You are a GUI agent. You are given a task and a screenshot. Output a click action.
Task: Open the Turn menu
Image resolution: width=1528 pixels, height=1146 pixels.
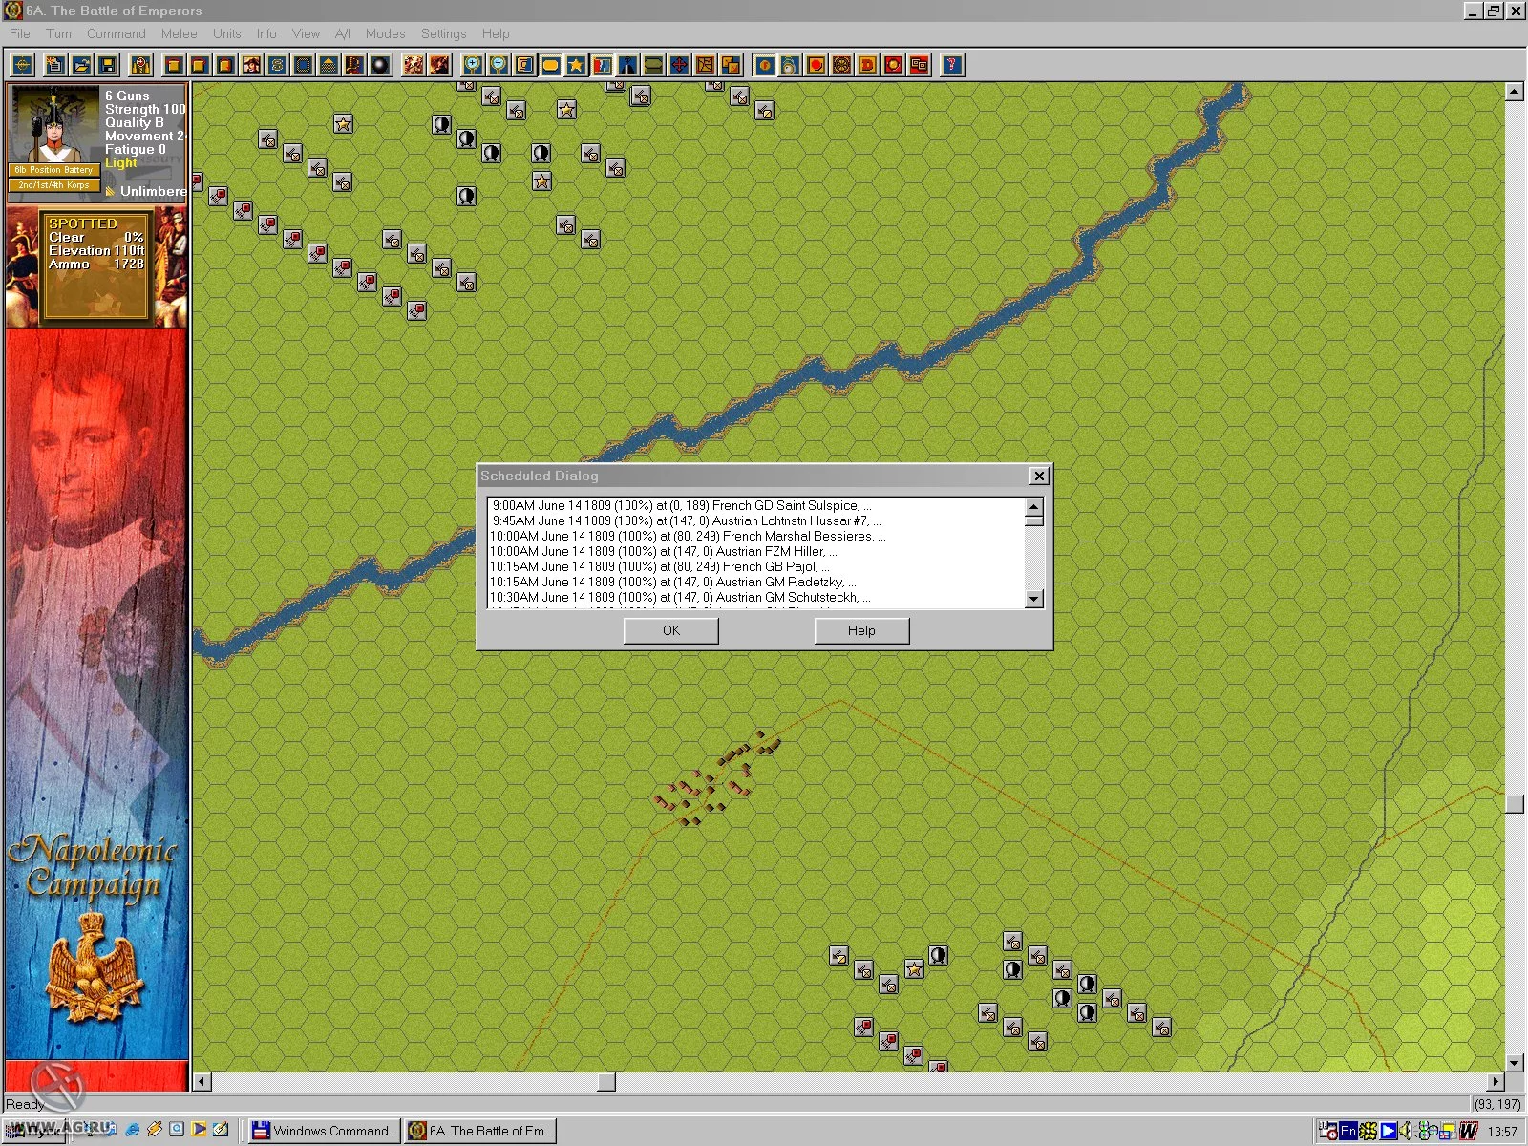coord(58,33)
